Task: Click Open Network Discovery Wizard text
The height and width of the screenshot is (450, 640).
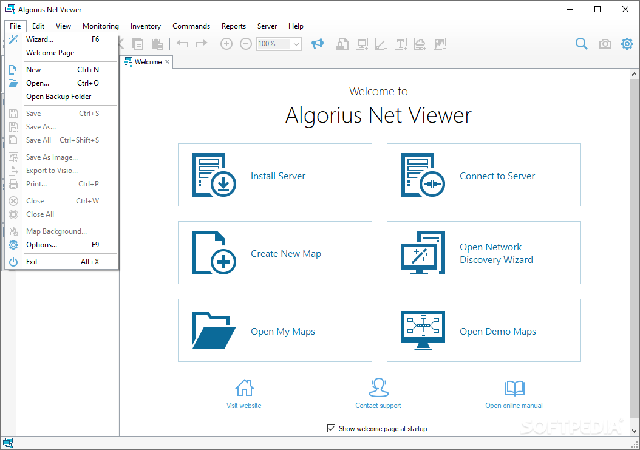Action: pos(496,253)
